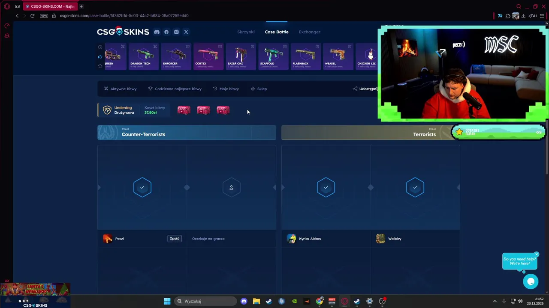This screenshot has height=308, width=549.
Task: Open the 7TV extension icon
Action: coord(500,16)
